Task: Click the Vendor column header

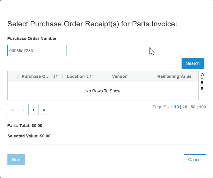Action: point(119,76)
